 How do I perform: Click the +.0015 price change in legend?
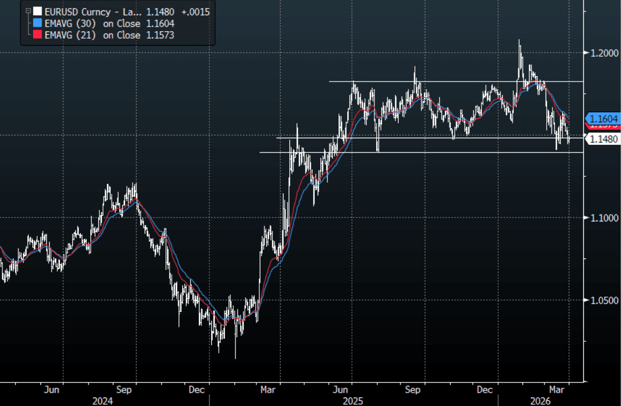pyautogui.click(x=195, y=11)
